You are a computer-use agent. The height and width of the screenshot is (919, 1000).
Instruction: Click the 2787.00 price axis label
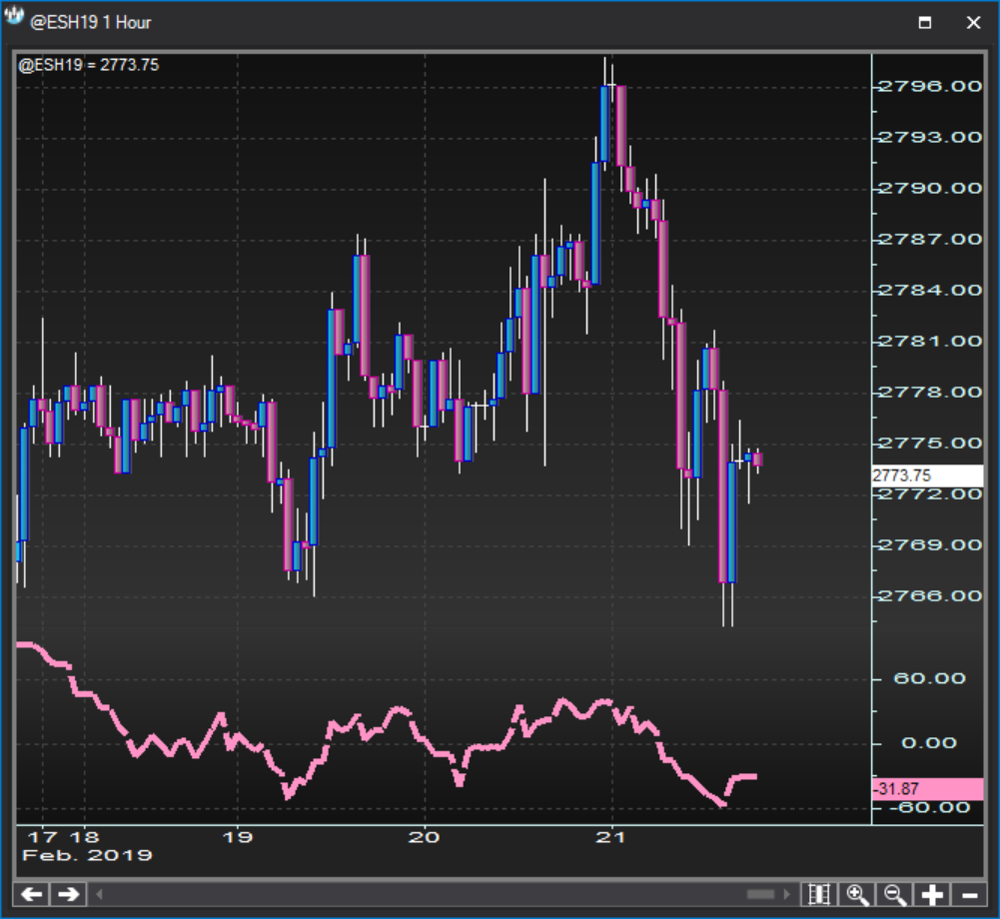pyautogui.click(x=930, y=239)
